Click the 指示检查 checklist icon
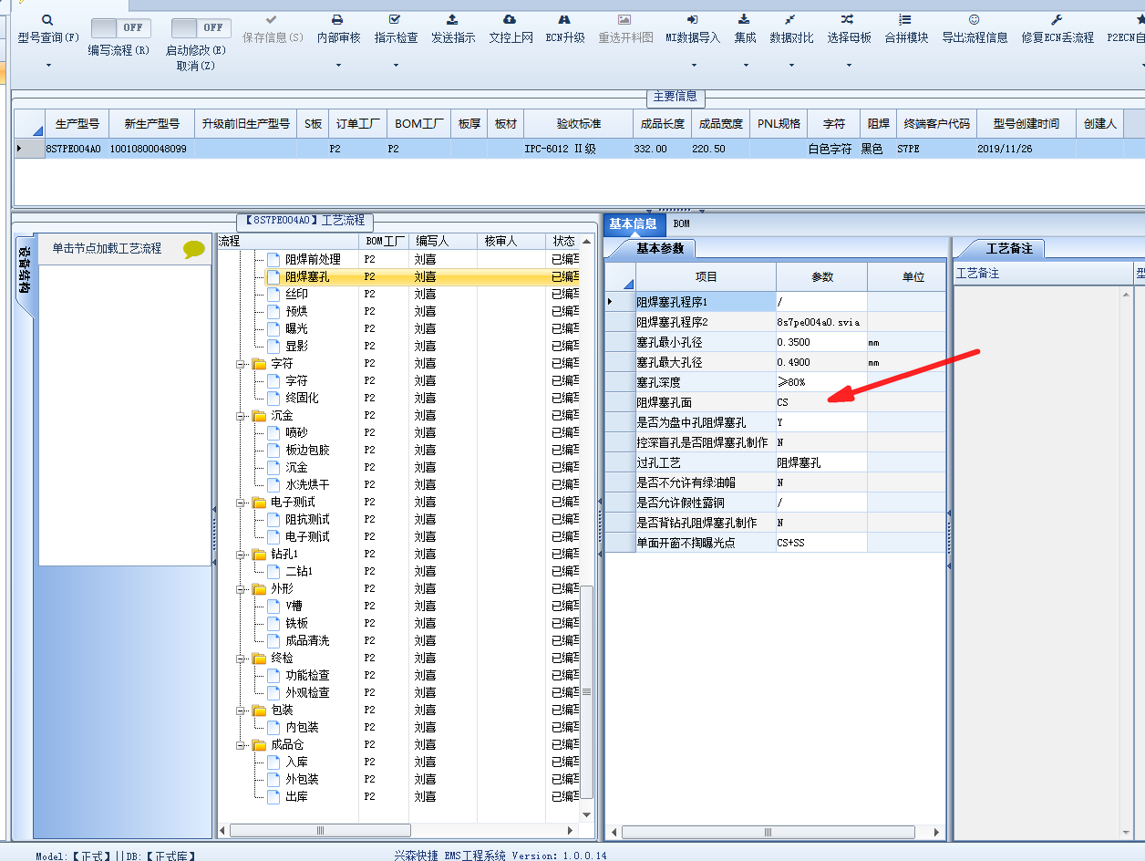1145x861 pixels. click(395, 19)
